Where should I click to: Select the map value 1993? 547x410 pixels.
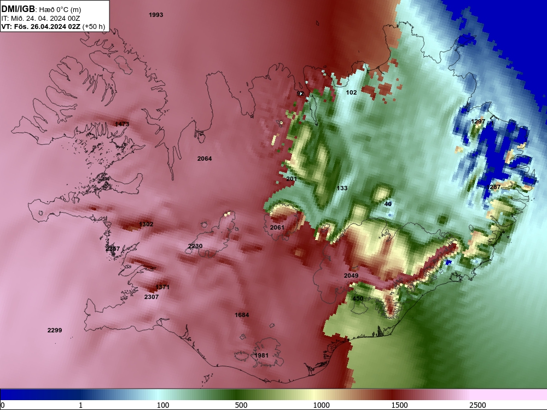156,15
